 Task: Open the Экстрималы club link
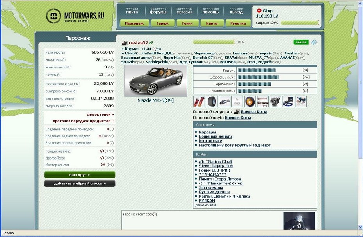211,188
